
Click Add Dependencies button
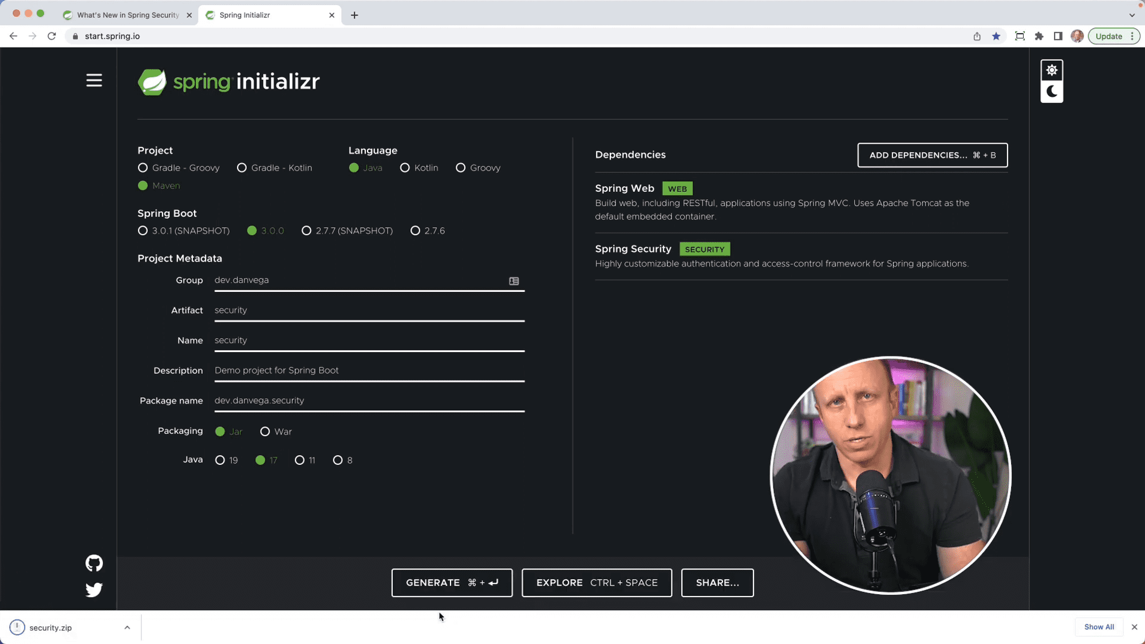pos(932,155)
